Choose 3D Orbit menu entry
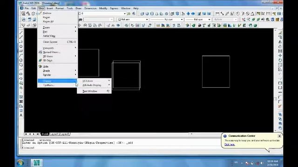Image resolution: width=298 pixels, height=167 pixels. pyautogui.click(x=57, y=60)
